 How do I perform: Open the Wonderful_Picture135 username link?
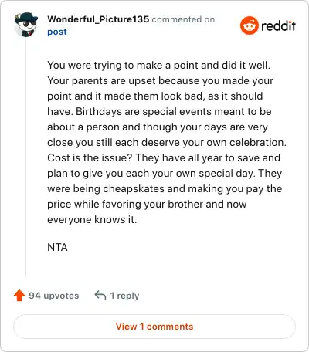click(x=98, y=19)
